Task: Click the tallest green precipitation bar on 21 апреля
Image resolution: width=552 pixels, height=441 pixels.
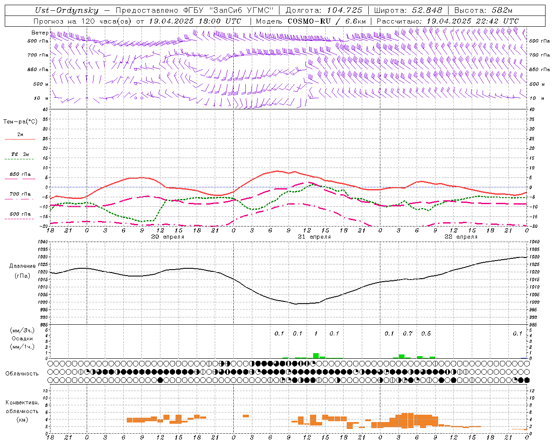Action: tap(316, 356)
